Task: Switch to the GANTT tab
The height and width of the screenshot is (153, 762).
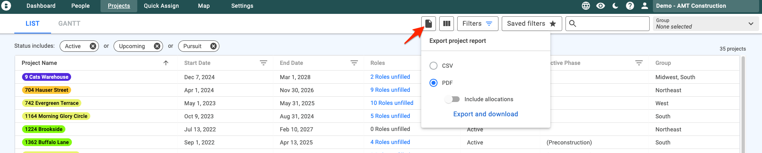Action: (69, 24)
